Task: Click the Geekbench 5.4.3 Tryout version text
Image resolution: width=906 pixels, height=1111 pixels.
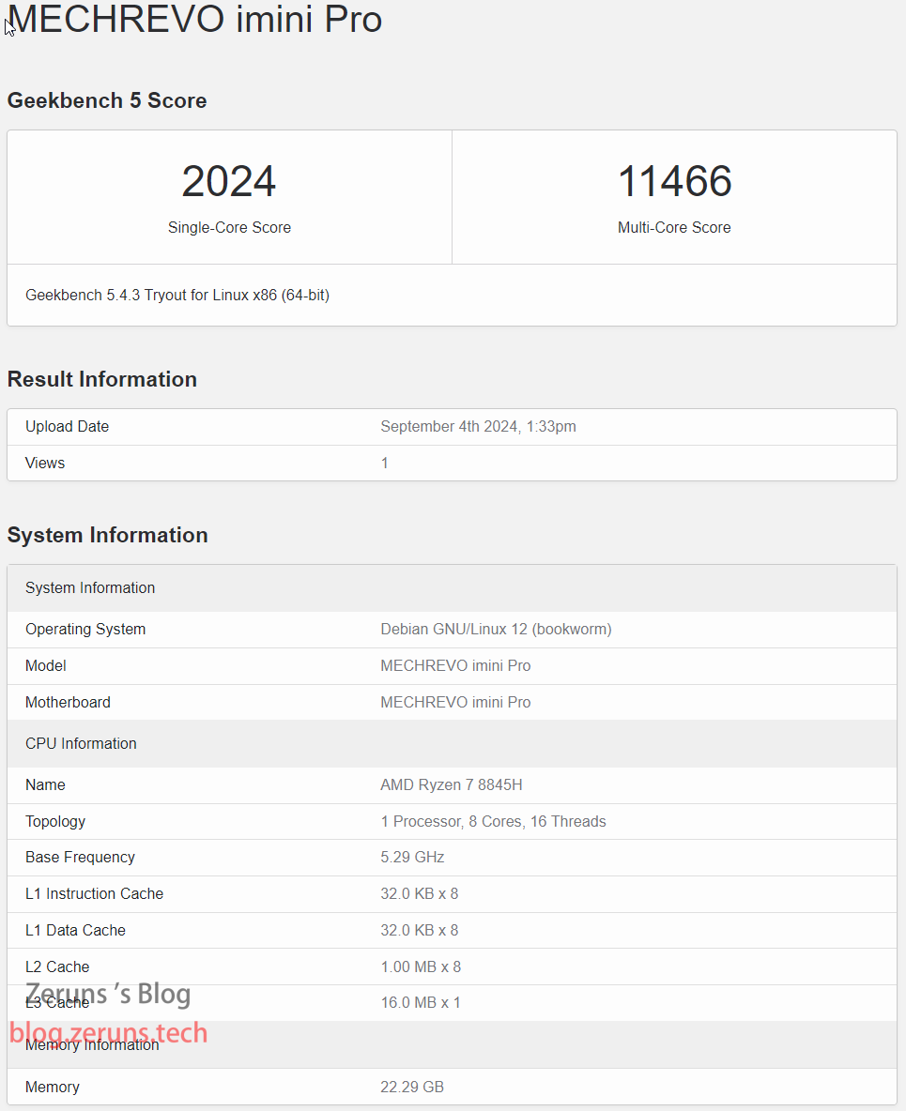Action: 177,295
